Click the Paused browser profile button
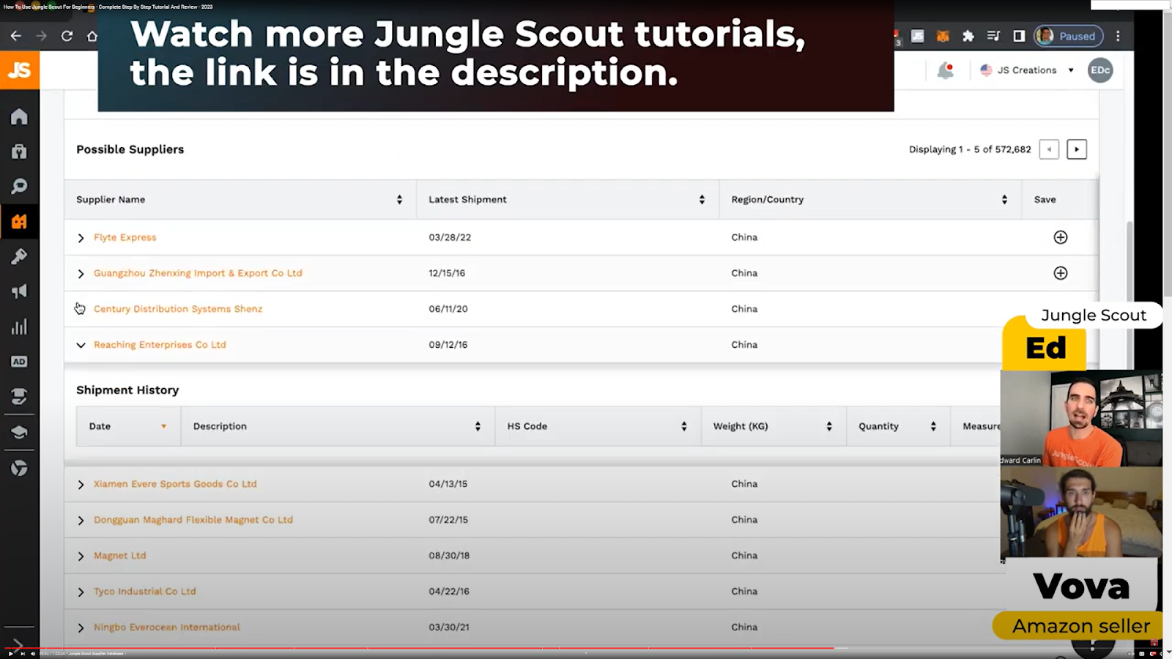 pos(1068,36)
